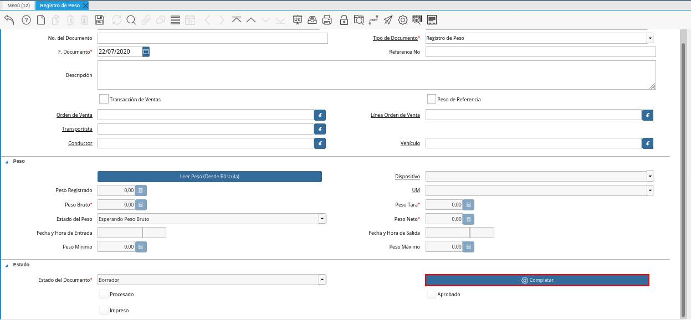Viewport: 691px width, 320px height.
Task: Open the Tipo de Documento dropdown
Action: (x=650, y=38)
